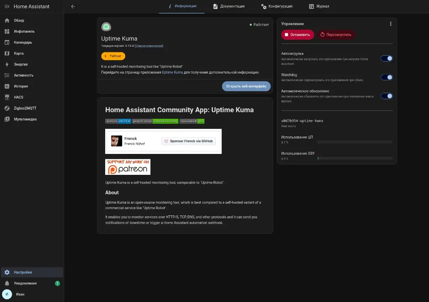Click the Uptime Kuma app logo icon
Screen dimensions: 429x302
pyautogui.click(x=106, y=27)
